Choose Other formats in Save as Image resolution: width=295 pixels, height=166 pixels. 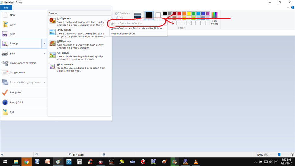[x=79, y=68]
